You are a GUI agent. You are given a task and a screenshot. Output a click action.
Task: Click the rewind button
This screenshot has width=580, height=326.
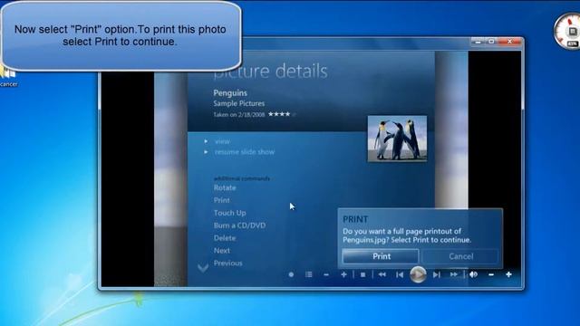(x=382, y=274)
